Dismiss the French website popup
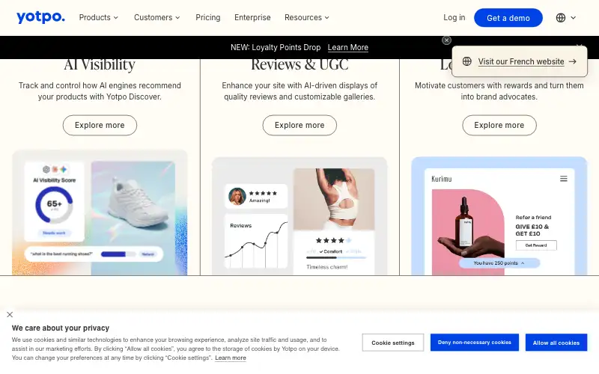This screenshot has width=599, height=374. pyautogui.click(x=446, y=40)
